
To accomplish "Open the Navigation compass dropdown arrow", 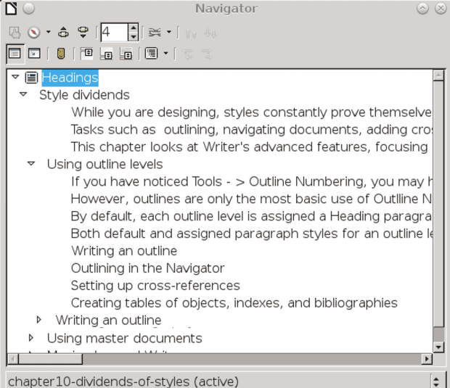I will click(x=48, y=32).
